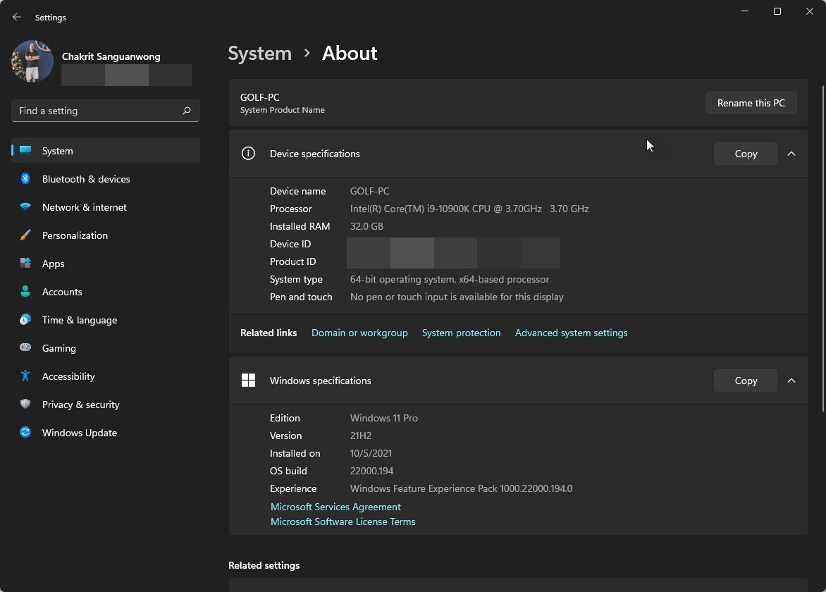Viewport: 826px width, 592px height.
Task: Open Microsoft Services Agreement link
Action: point(335,507)
